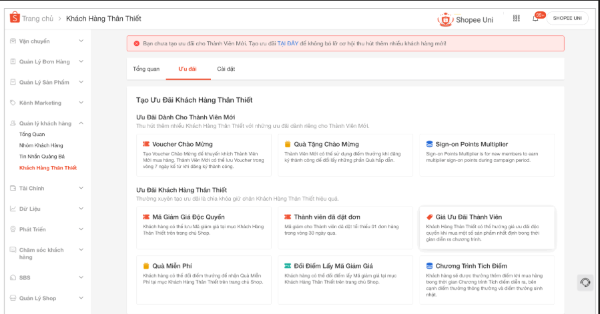Click the Thành viên đã đặt đơn icon

pos(288,217)
